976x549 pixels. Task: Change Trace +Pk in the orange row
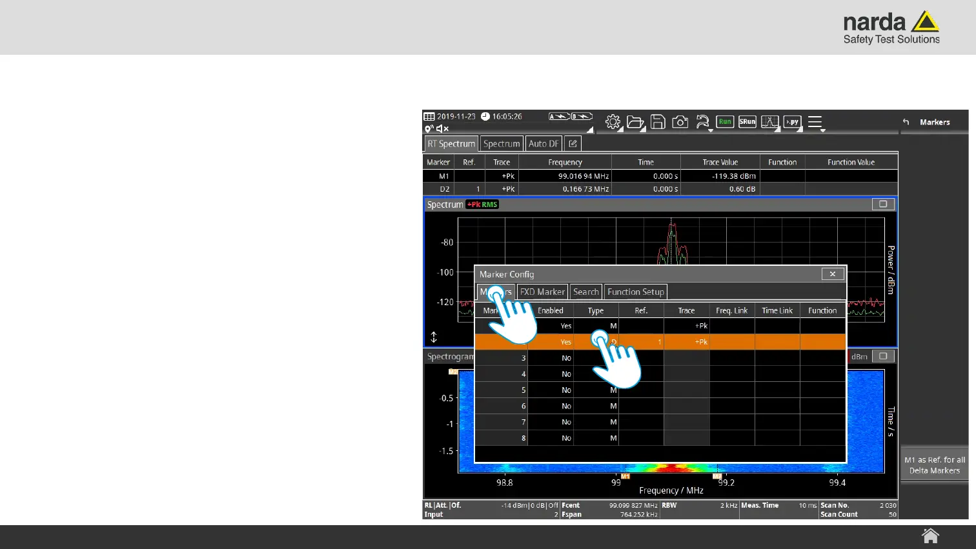[x=687, y=342]
